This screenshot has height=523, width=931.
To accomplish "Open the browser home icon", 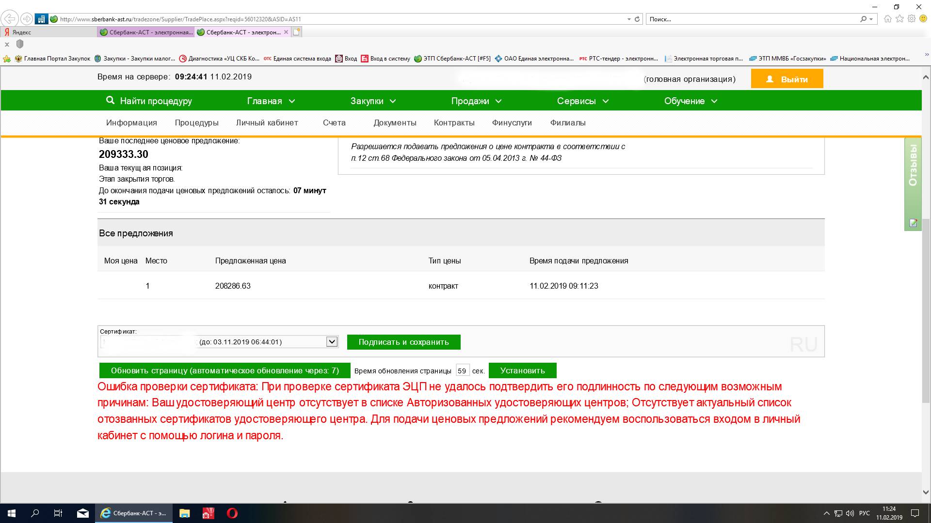I will click(887, 19).
